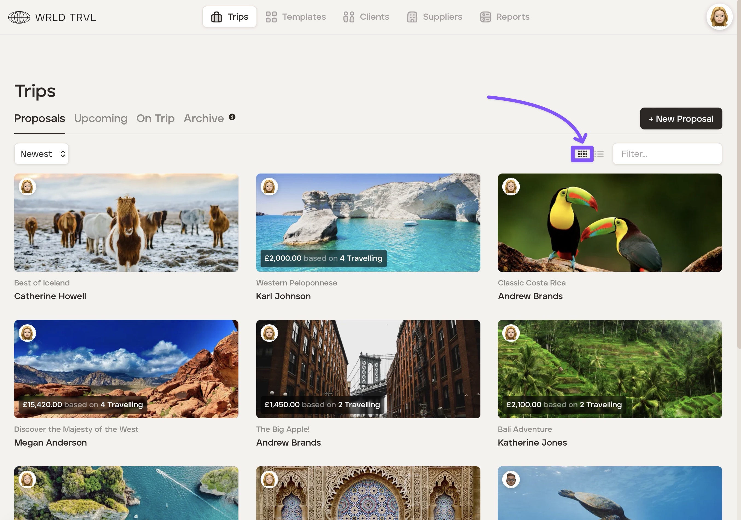Switch to the On Trip tab
This screenshot has width=741, height=520.
(155, 119)
